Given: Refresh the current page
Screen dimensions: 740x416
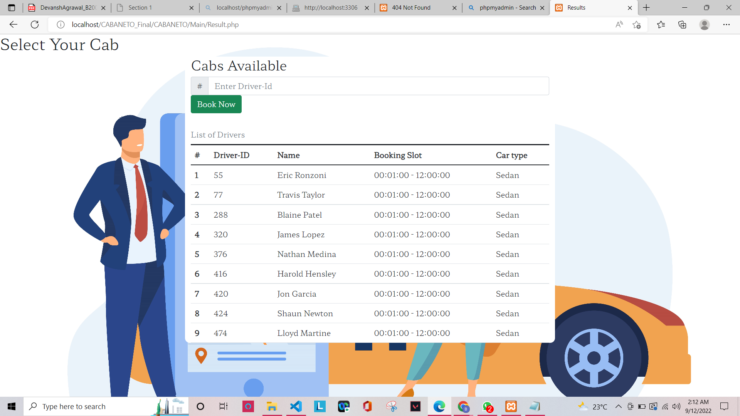Looking at the screenshot, I should 35,24.
